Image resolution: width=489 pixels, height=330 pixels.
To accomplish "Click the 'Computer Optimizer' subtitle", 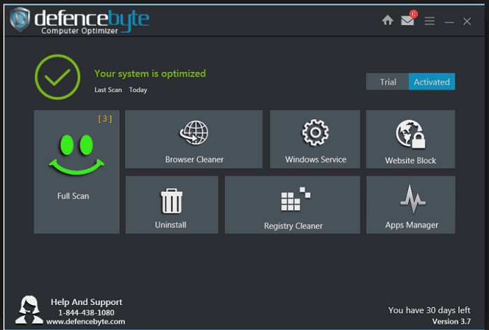I will [80, 31].
